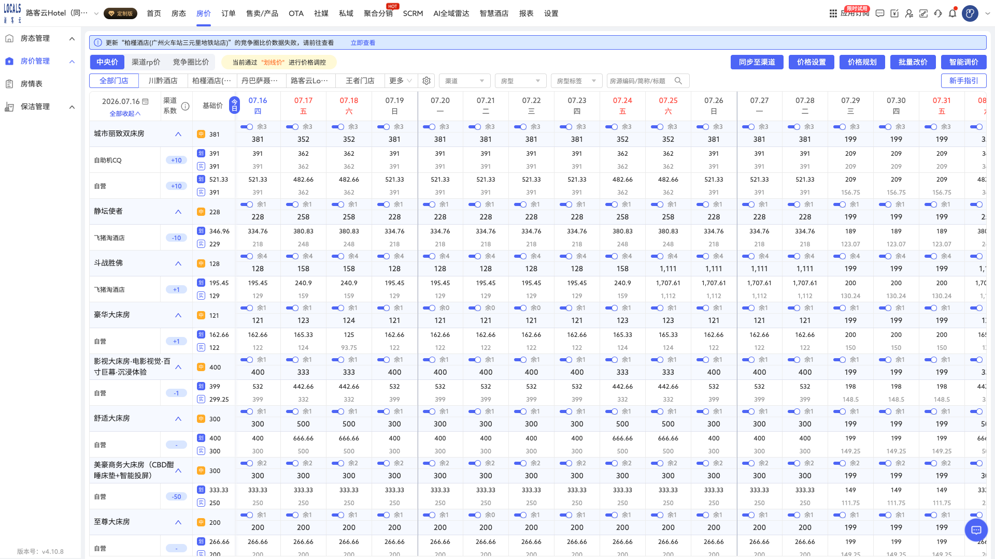Click the 全部收起 link under the date
Viewport: 995px width, 559px height.
pyautogui.click(x=125, y=113)
